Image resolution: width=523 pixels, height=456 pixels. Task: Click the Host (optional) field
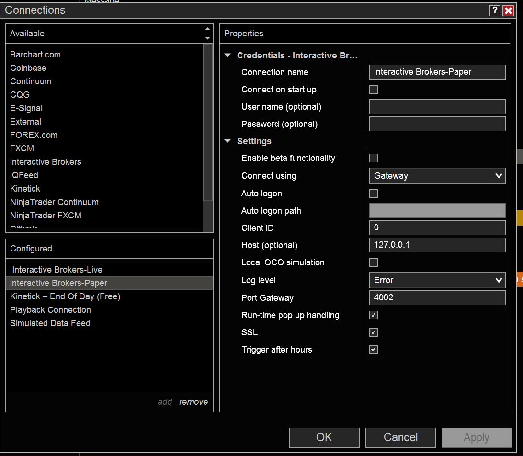[437, 245]
